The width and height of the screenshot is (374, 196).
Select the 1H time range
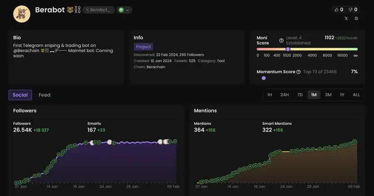pos(269,95)
